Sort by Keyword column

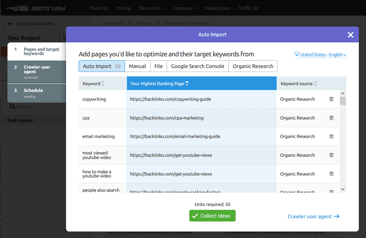(x=103, y=84)
